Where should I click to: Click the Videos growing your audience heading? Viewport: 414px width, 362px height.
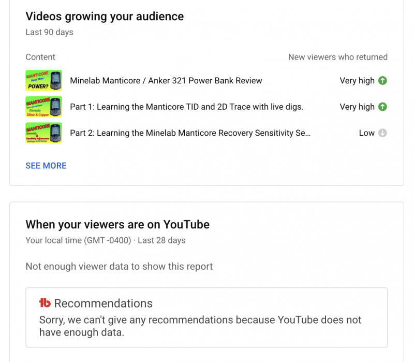pyautogui.click(x=105, y=17)
